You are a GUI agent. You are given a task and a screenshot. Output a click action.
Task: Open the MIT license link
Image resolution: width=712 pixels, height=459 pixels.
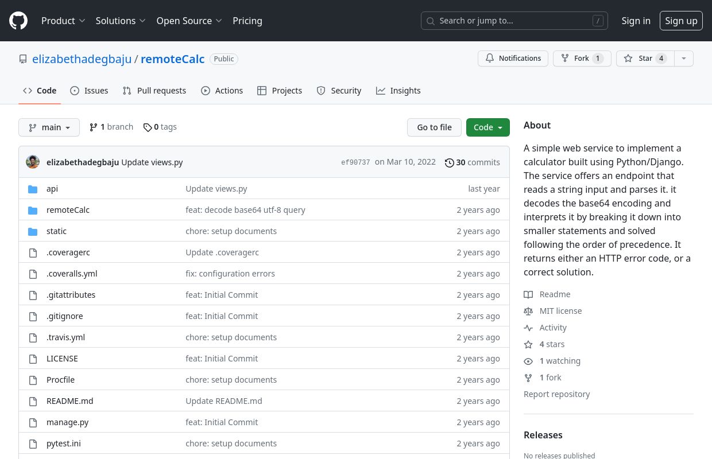pyautogui.click(x=553, y=311)
